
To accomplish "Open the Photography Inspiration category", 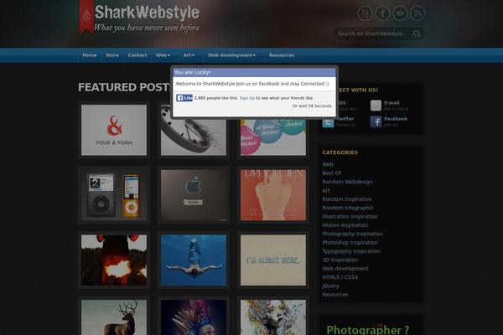I will coord(353,234).
